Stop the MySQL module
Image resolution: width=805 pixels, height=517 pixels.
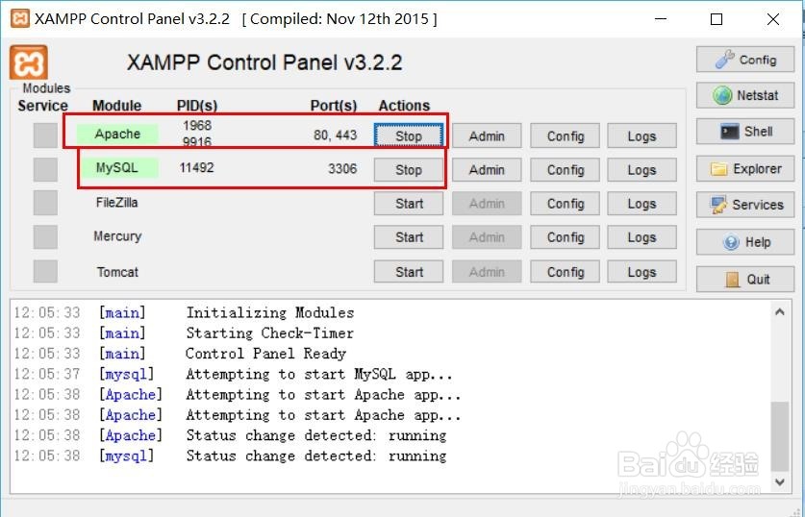click(409, 170)
